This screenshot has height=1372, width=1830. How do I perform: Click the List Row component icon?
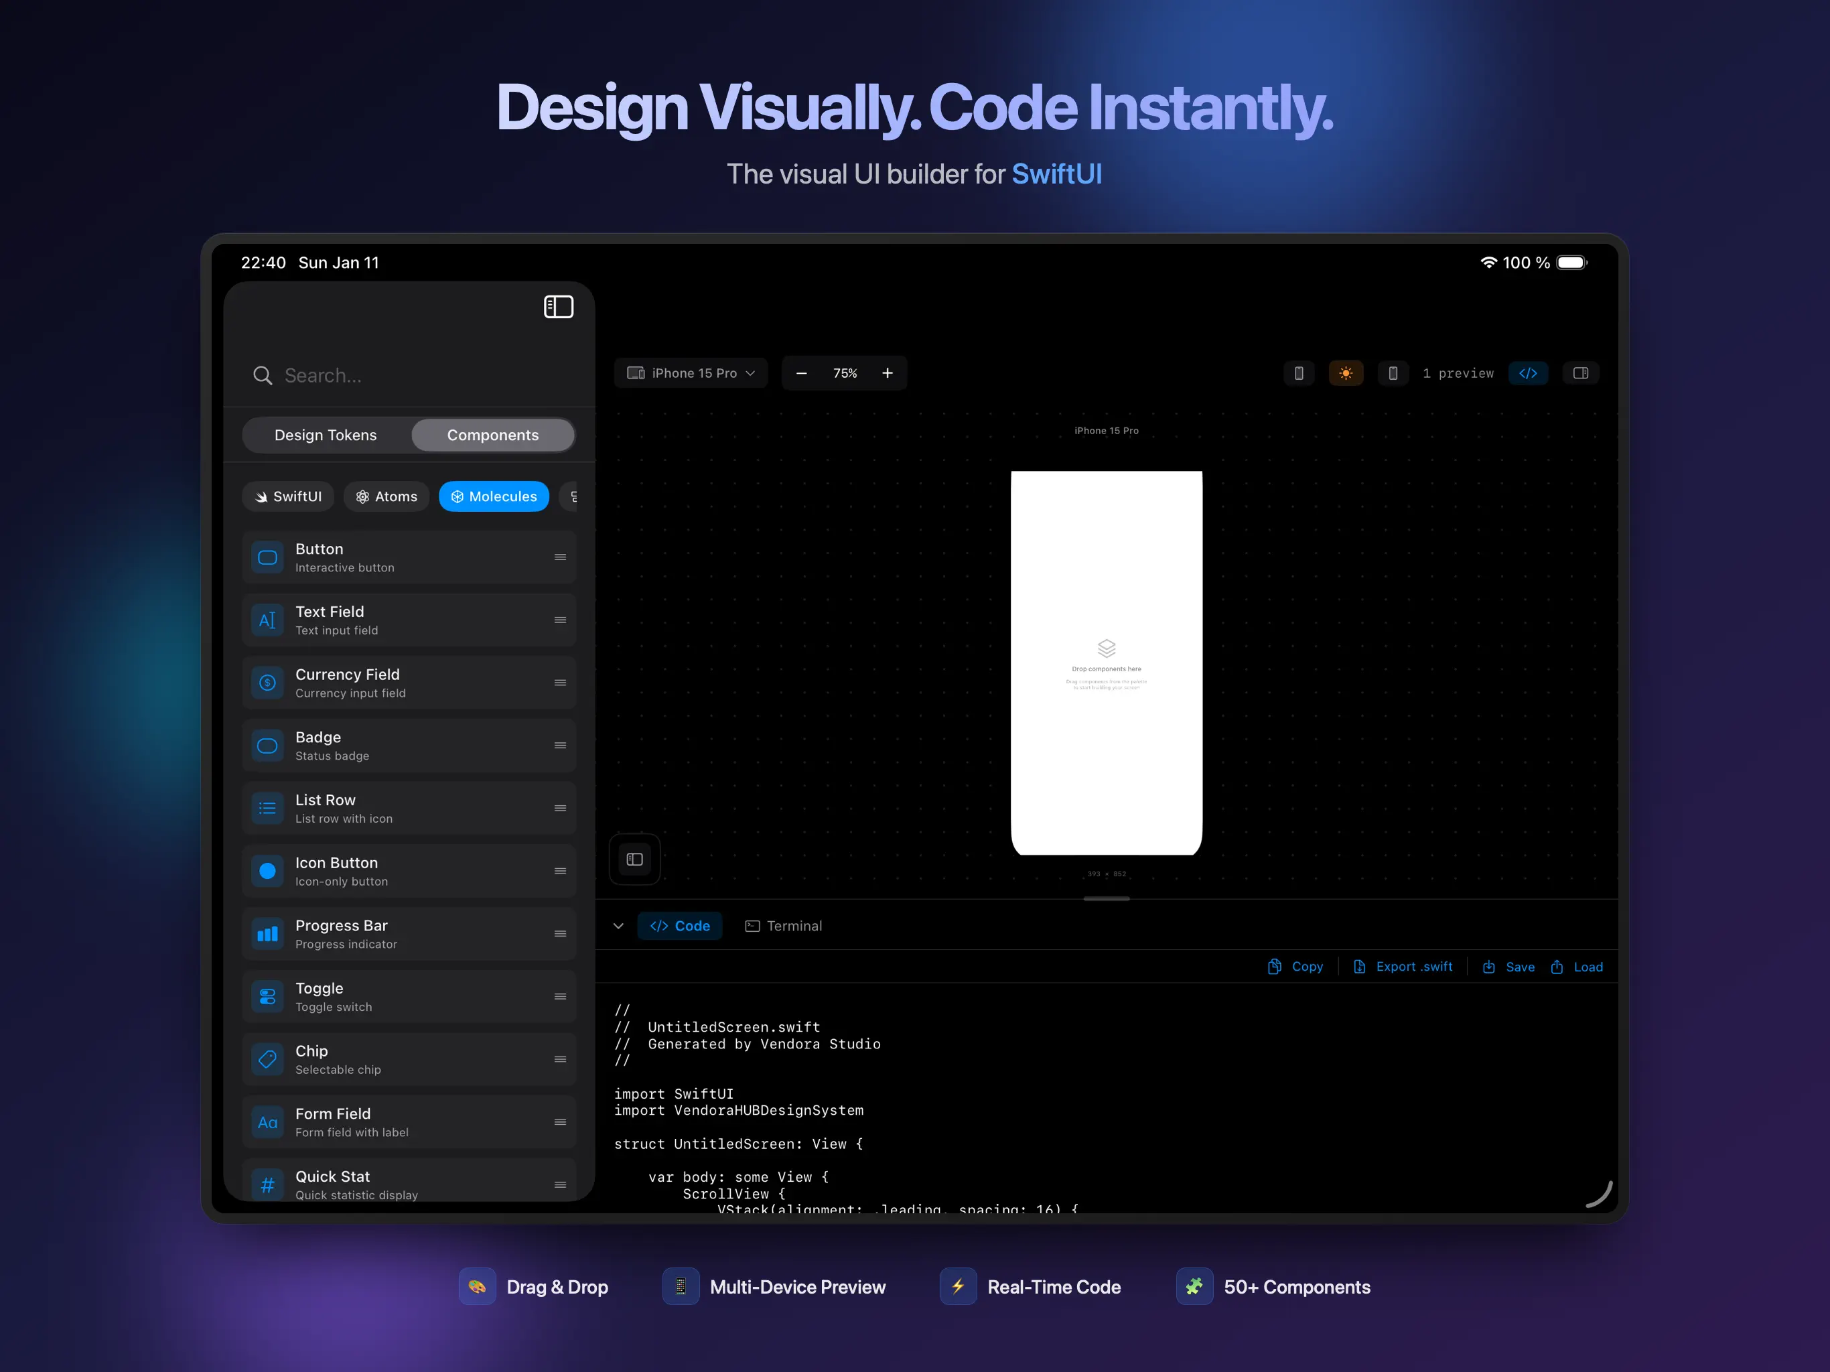coord(267,809)
